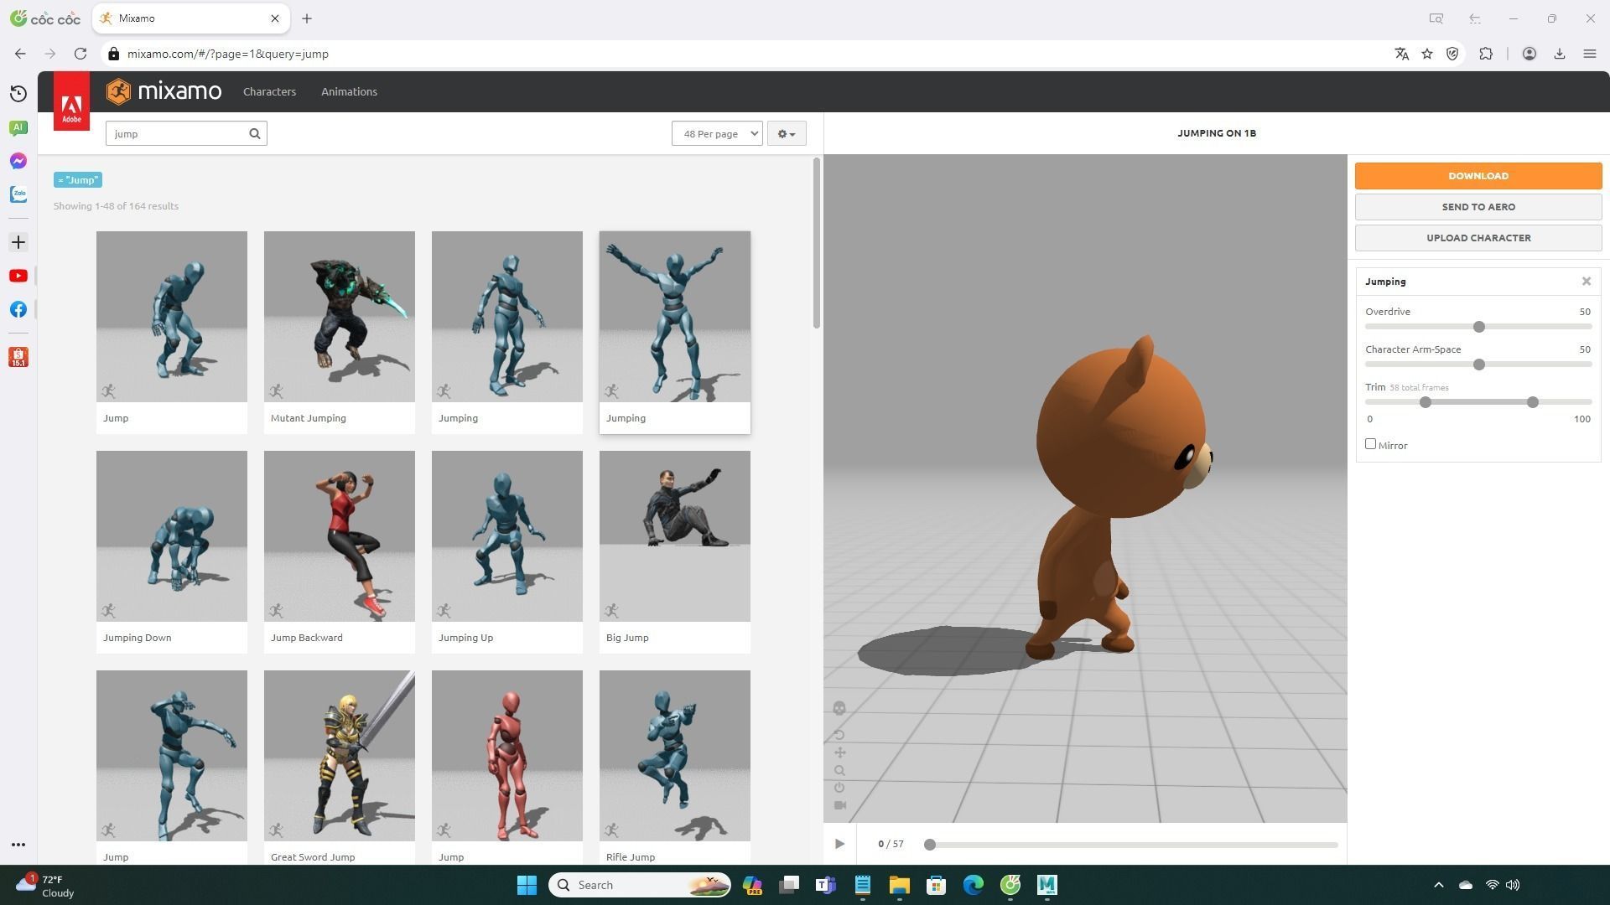Click the search magnifier icon beside jump
Screen dimensions: 1610x905
(255, 133)
